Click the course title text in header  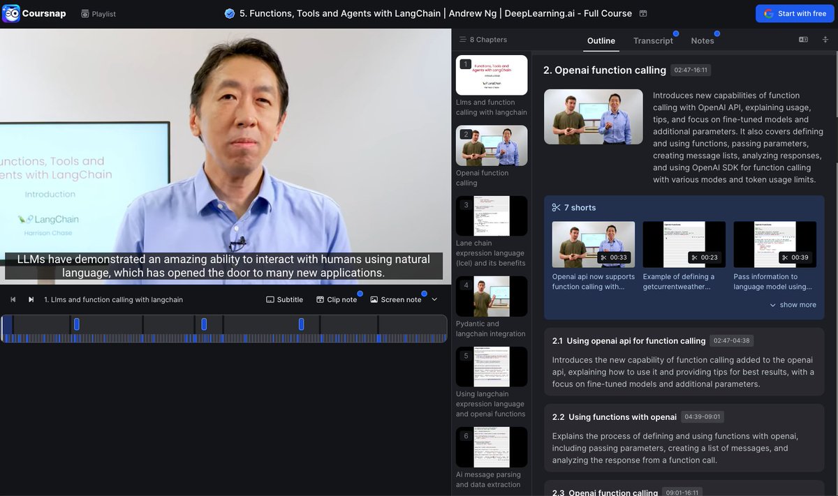click(x=436, y=13)
